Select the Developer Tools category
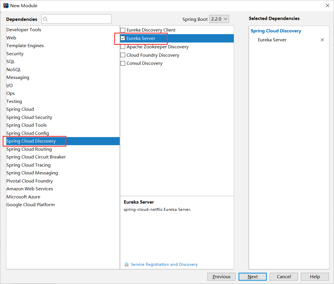Image resolution: width=334 pixels, height=284 pixels. pyautogui.click(x=63, y=30)
